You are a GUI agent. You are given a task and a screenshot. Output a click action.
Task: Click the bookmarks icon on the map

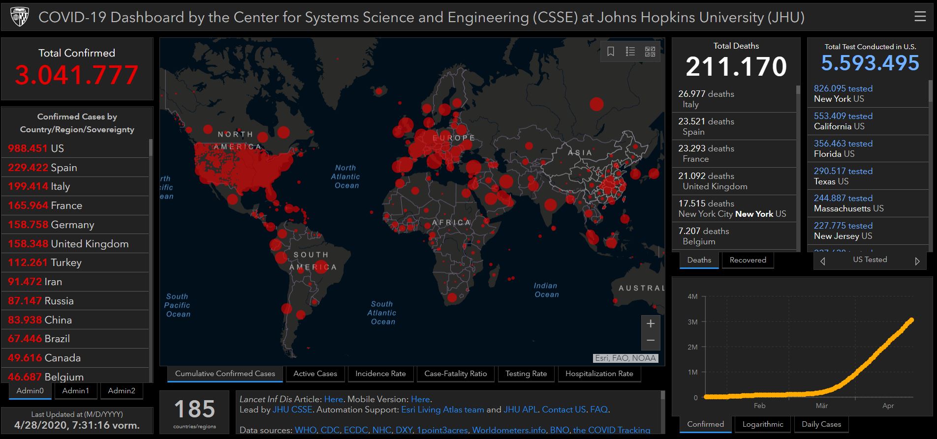click(x=611, y=52)
